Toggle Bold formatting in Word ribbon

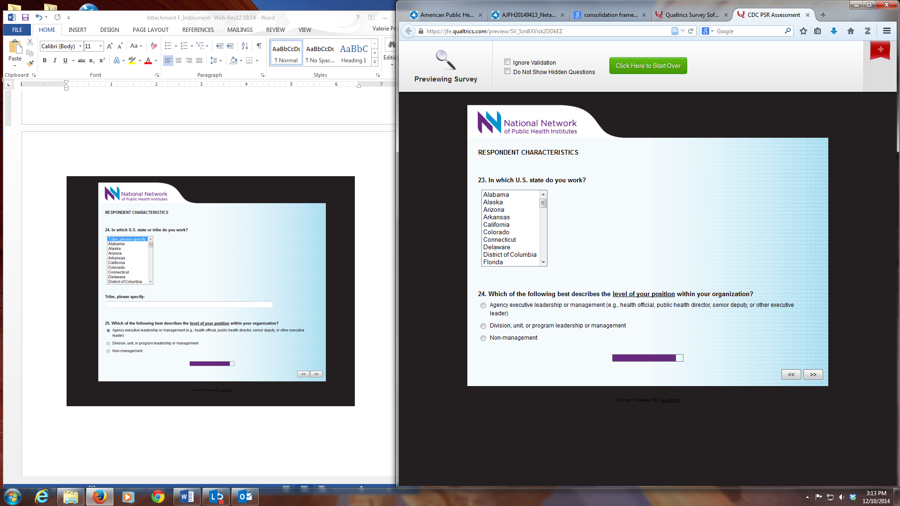(45, 60)
